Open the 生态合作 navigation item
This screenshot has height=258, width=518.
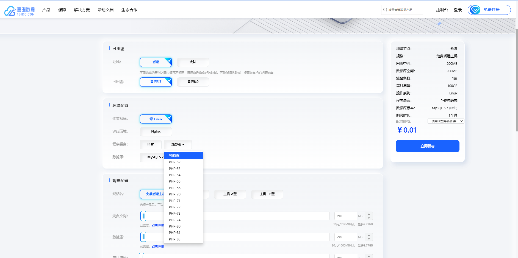point(129,10)
